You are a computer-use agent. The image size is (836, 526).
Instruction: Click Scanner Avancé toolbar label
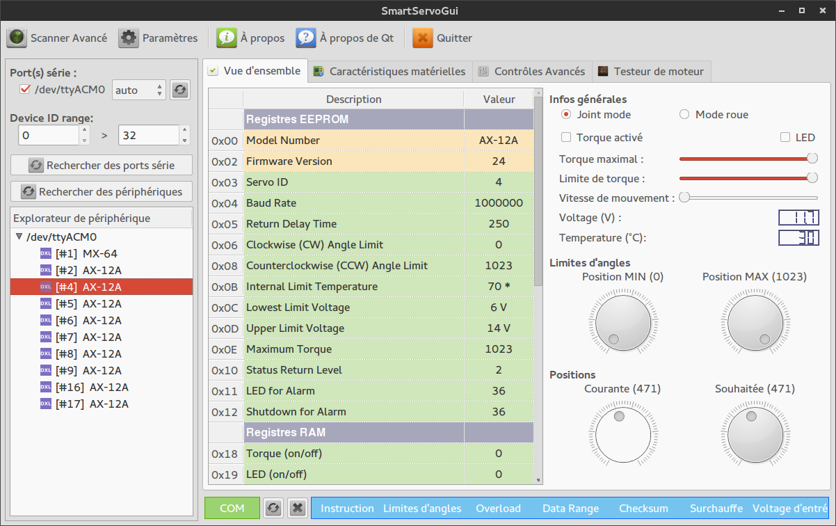point(69,38)
